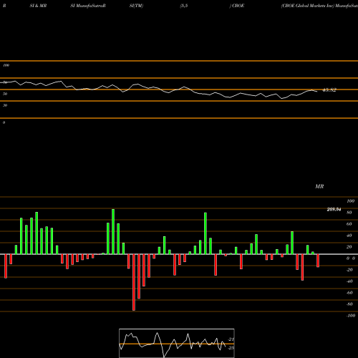The width and height of the screenshot is (358, 358).
Task: Click the last red MR bar on the right
Action: (x=318, y=261)
